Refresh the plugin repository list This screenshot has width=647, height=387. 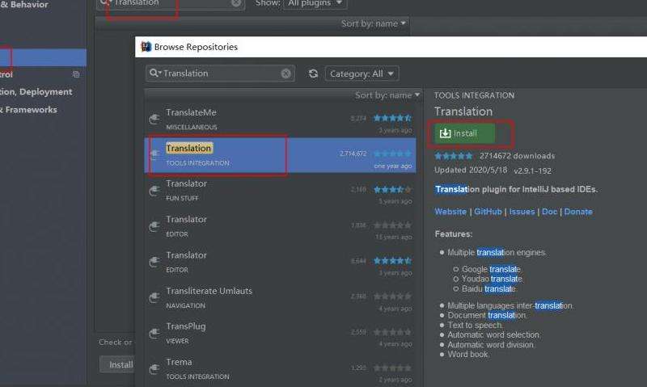pyautogui.click(x=313, y=74)
